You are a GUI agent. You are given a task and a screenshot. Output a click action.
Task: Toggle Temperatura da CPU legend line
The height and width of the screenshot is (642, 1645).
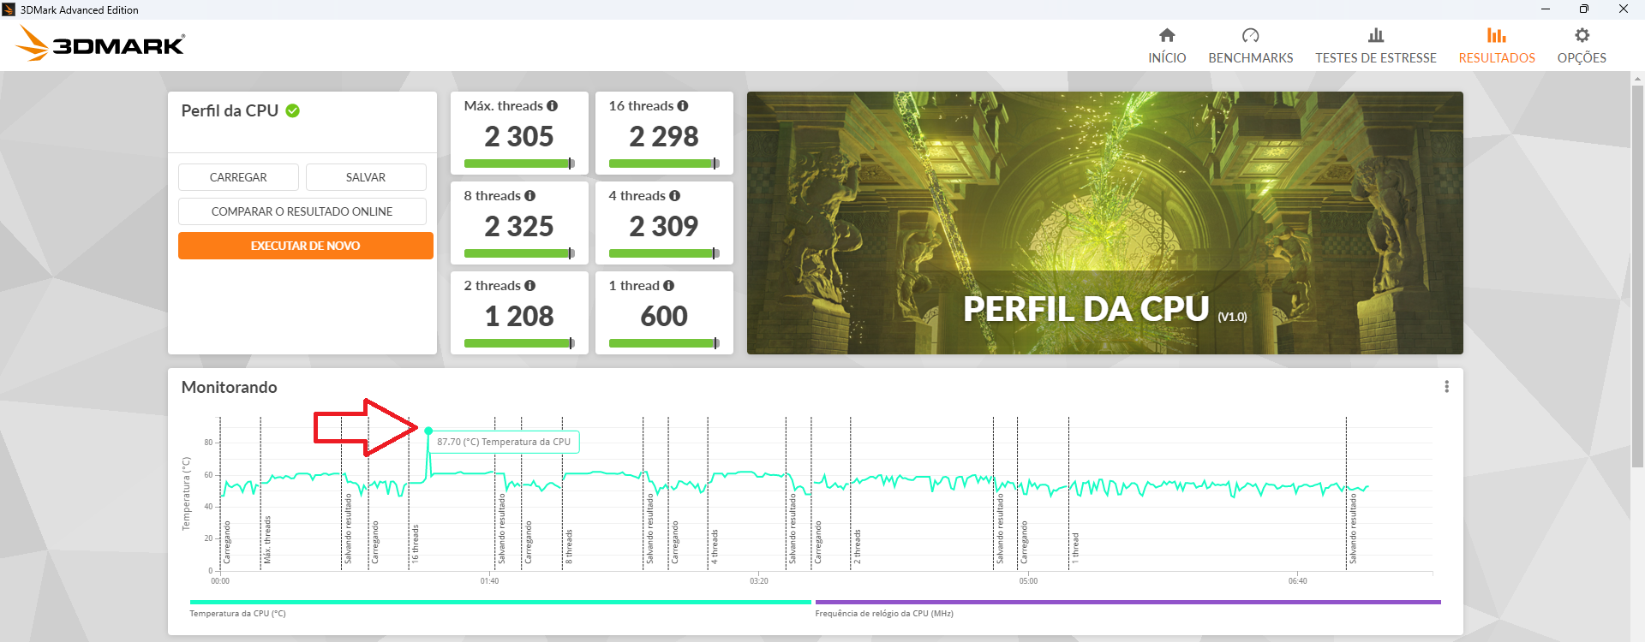click(500, 603)
